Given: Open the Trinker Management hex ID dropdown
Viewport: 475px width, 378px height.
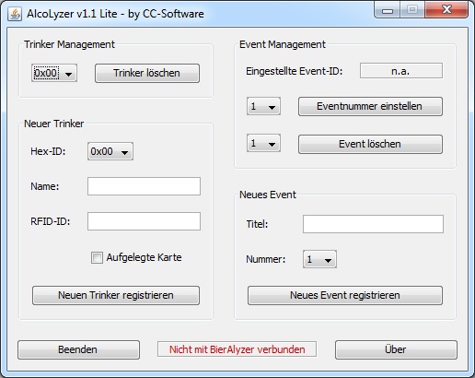Looking at the screenshot, I should pyautogui.click(x=54, y=73).
